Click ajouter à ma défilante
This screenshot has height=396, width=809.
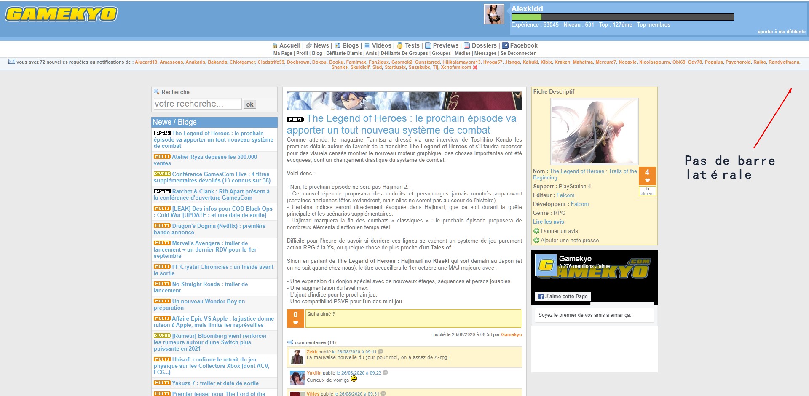[x=782, y=32]
